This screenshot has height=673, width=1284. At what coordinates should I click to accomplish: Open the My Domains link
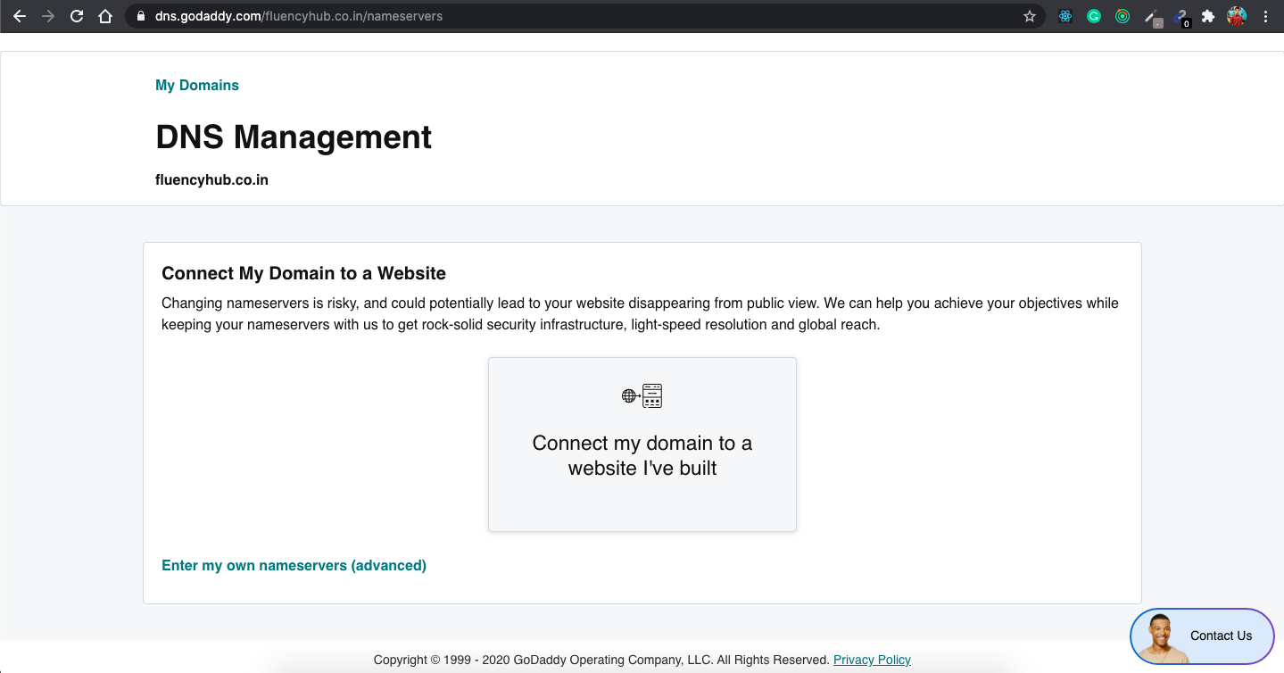tap(197, 85)
